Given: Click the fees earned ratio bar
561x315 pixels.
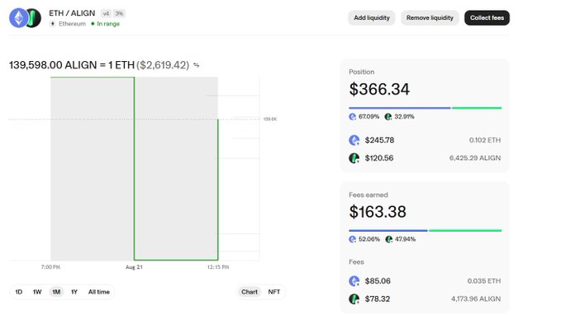Looking at the screenshot, I should coord(425,230).
